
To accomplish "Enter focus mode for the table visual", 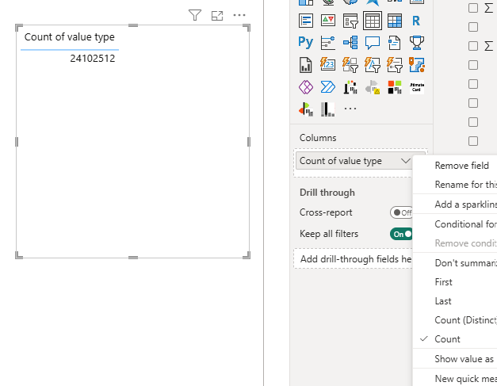I will (217, 15).
